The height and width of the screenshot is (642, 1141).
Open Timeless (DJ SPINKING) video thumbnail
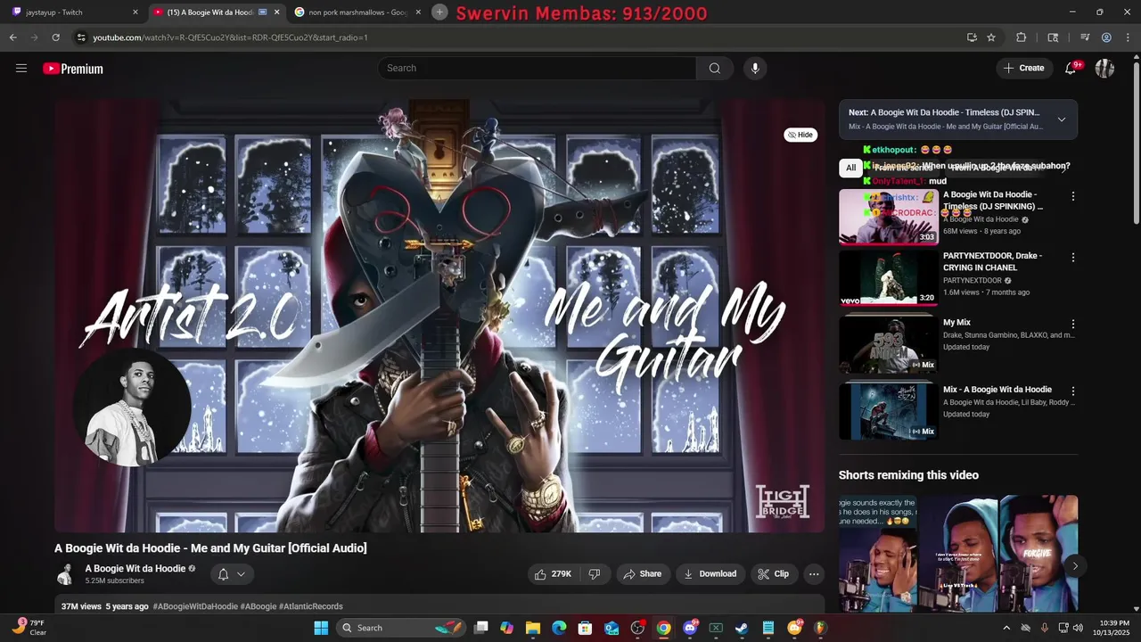889,217
